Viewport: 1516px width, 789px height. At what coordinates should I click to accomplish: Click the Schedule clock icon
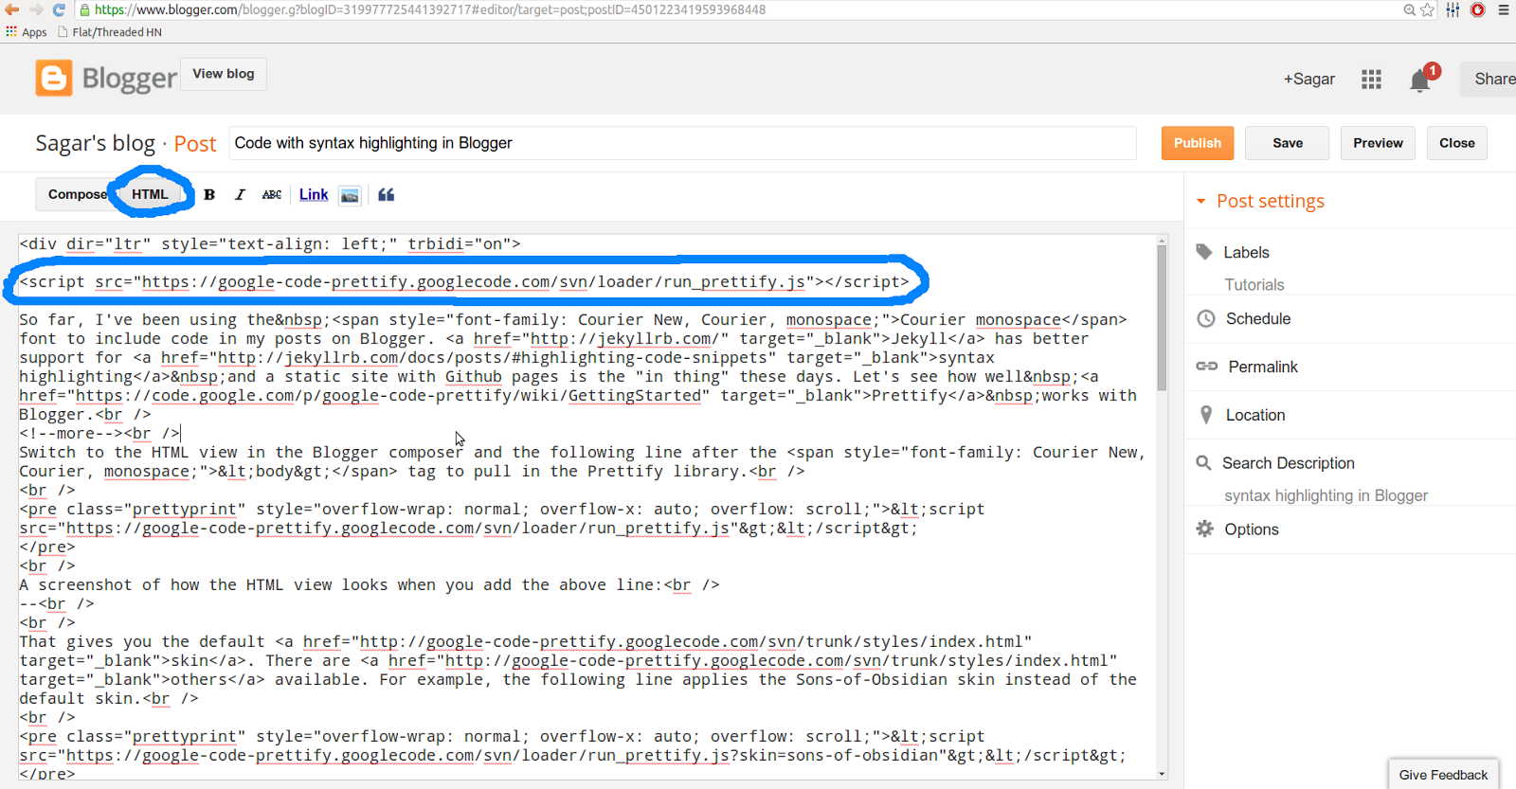[1205, 319]
